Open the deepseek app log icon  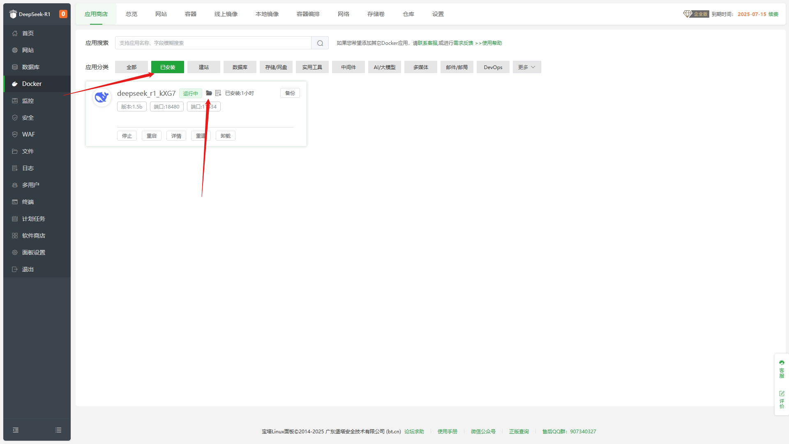pyautogui.click(x=218, y=93)
